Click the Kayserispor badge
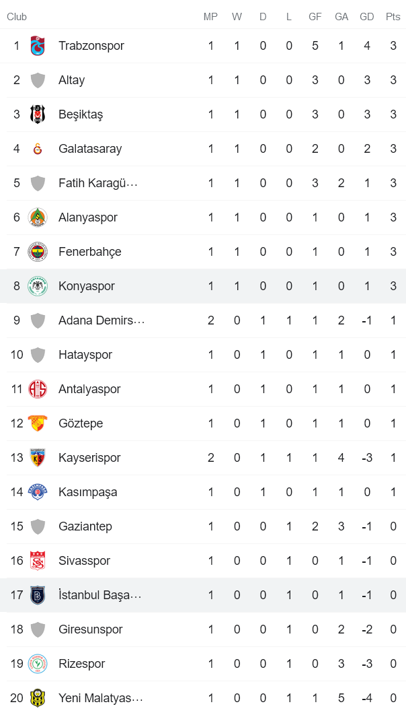This screenshot has width=406, height=719. [38, 458]
